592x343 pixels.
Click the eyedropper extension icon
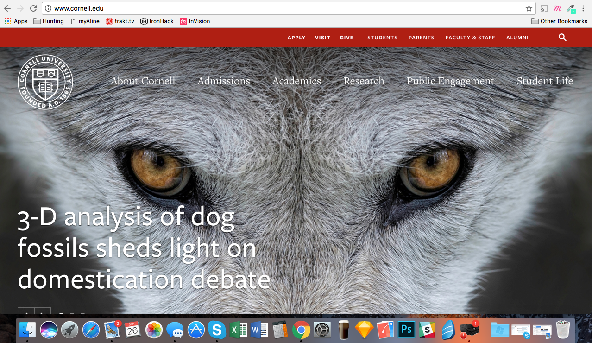point(571,8)
